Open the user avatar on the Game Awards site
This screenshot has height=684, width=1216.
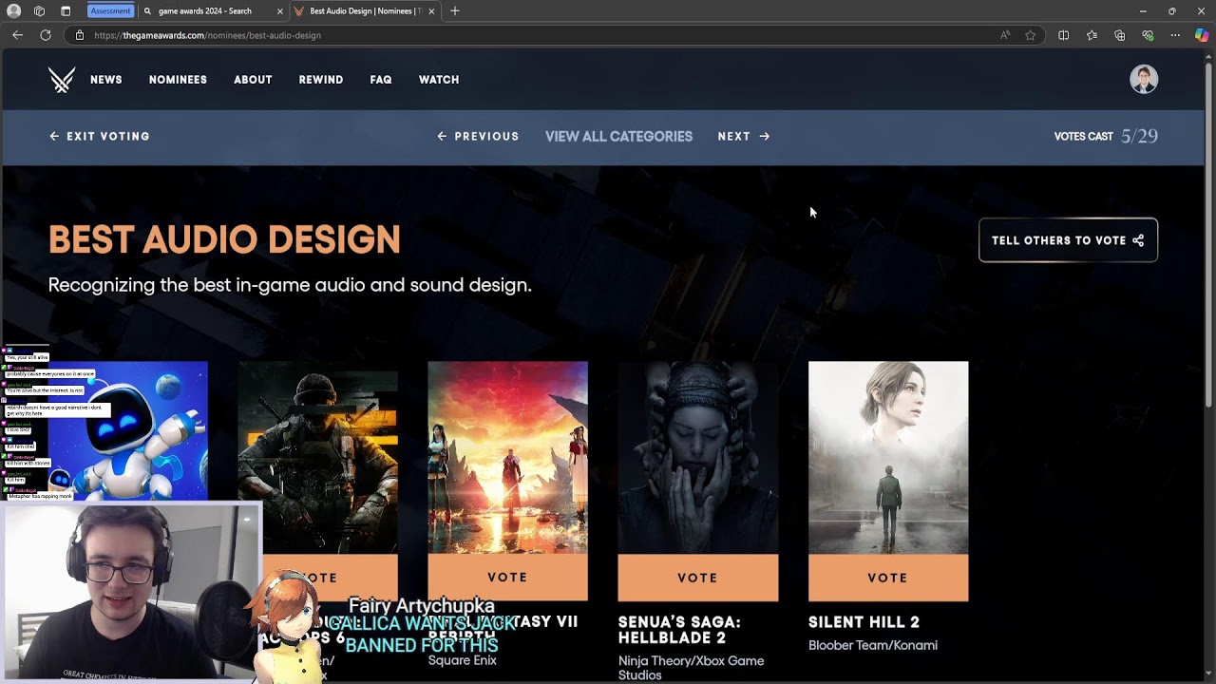(x=1144, y=79)
